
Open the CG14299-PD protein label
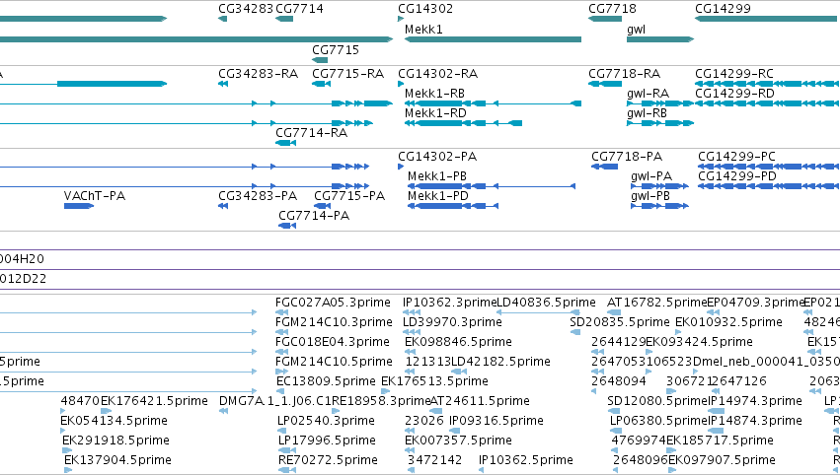pos(737,176)
